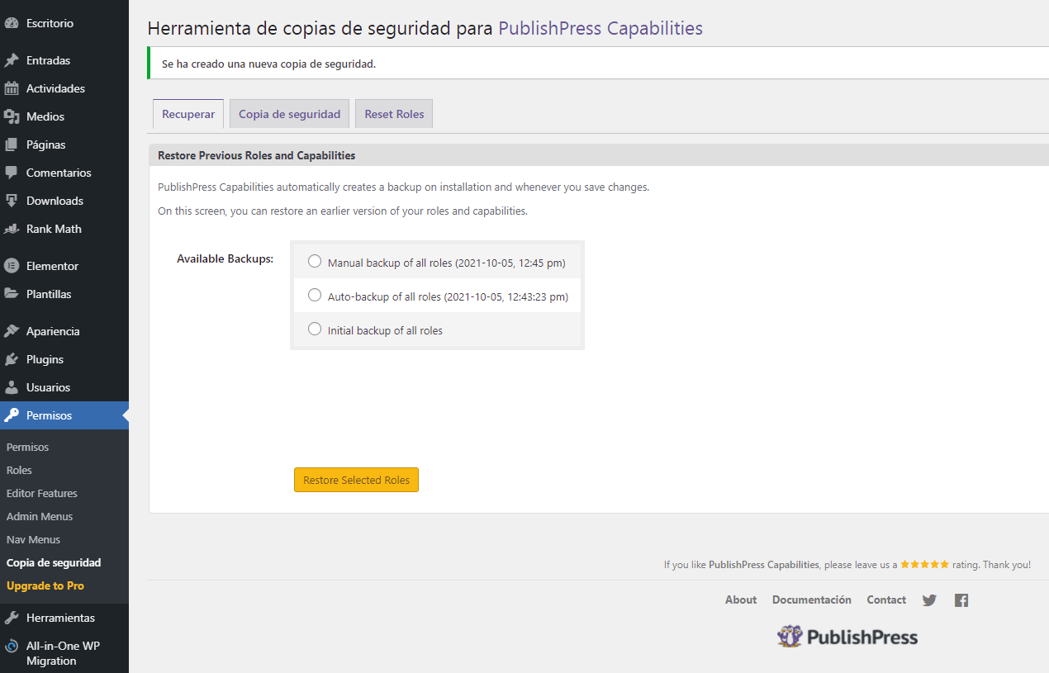Click the Apariencia paintbrush icon
This screenshot has height=673, width=1049.
coord(12,331)
